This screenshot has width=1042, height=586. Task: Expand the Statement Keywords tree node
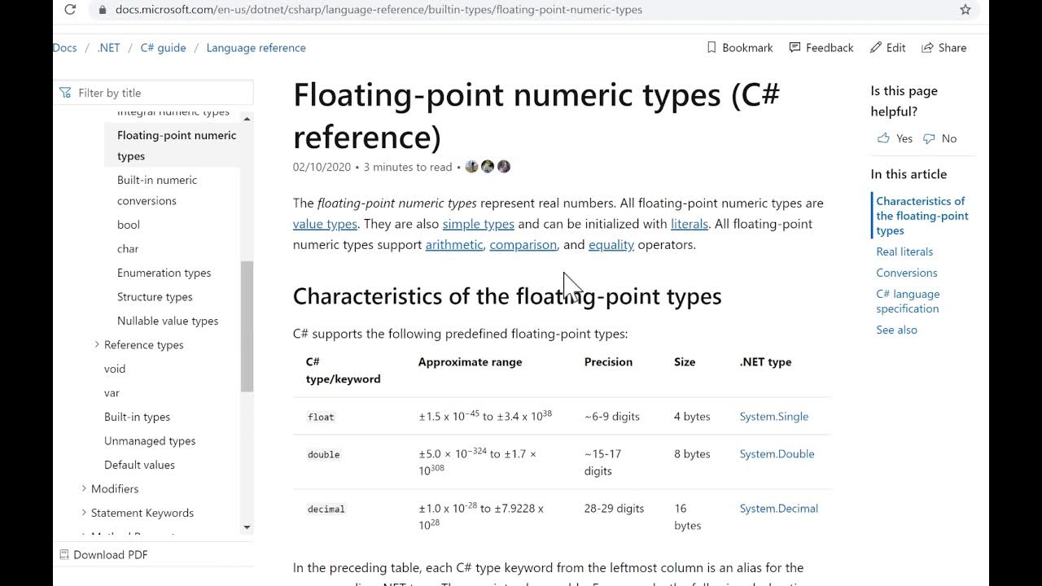(84, 513)
